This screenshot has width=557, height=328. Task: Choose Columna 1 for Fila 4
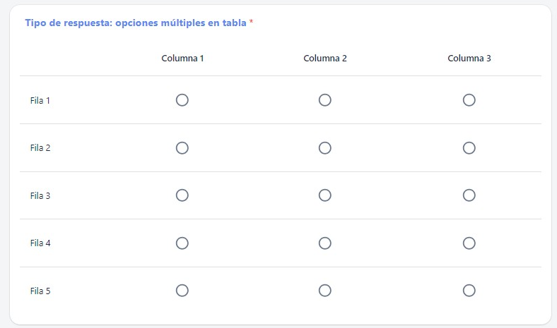click(x=182, y=243)
